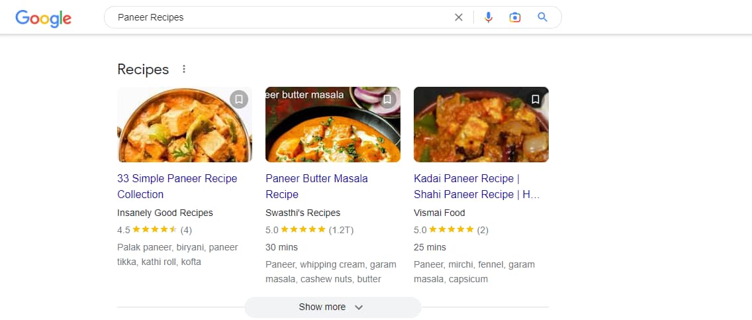Click the Show more chevron arrow
Image resolution: width=752 pixels, height=320 pixels.
pos(359,307)
